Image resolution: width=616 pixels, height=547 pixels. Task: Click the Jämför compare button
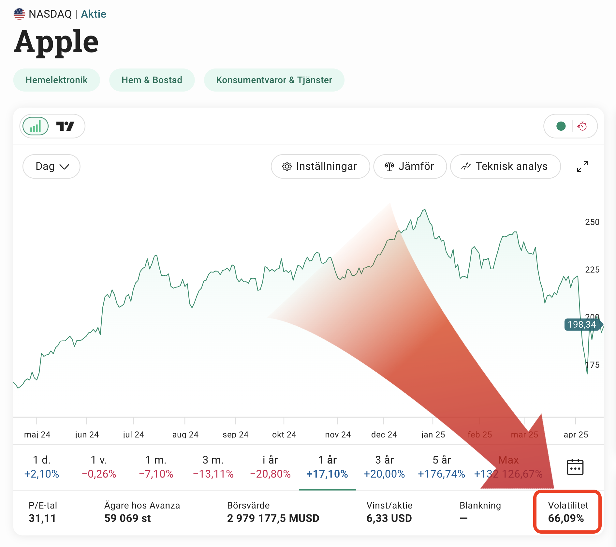tap(410, 167)
